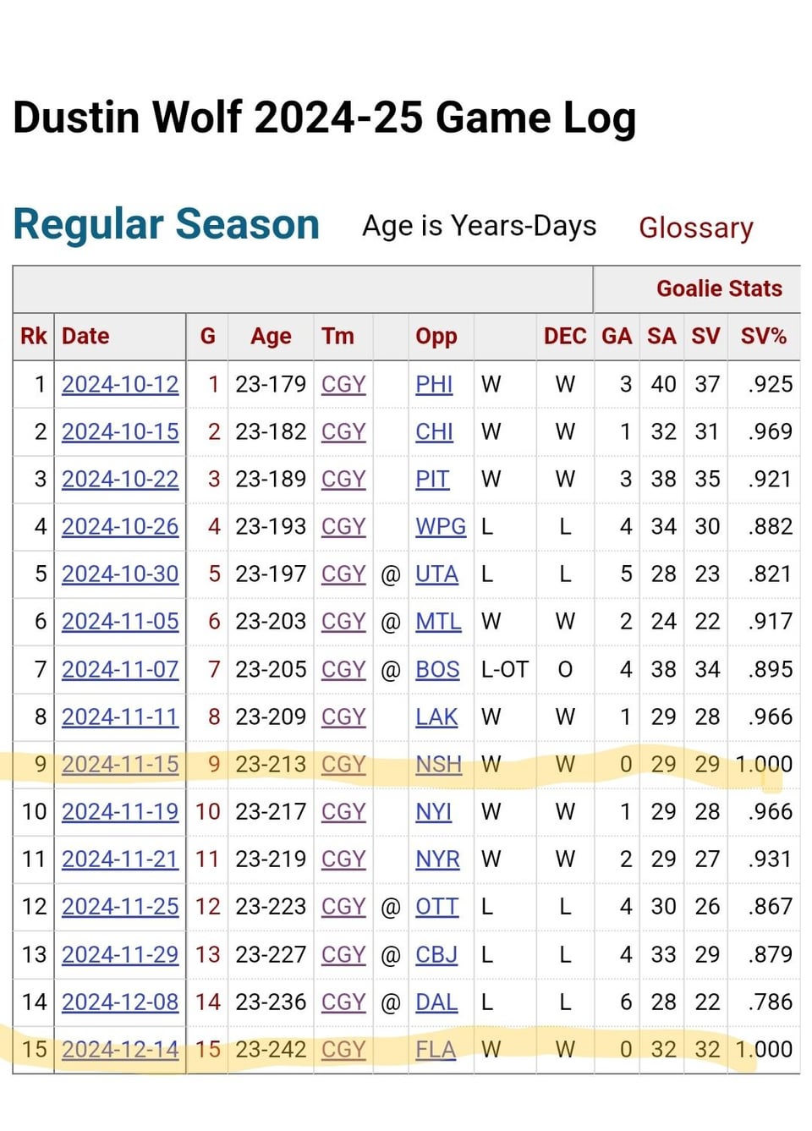Open the WPG opponent team page
Screen dimensions: 812x1131
440,526
